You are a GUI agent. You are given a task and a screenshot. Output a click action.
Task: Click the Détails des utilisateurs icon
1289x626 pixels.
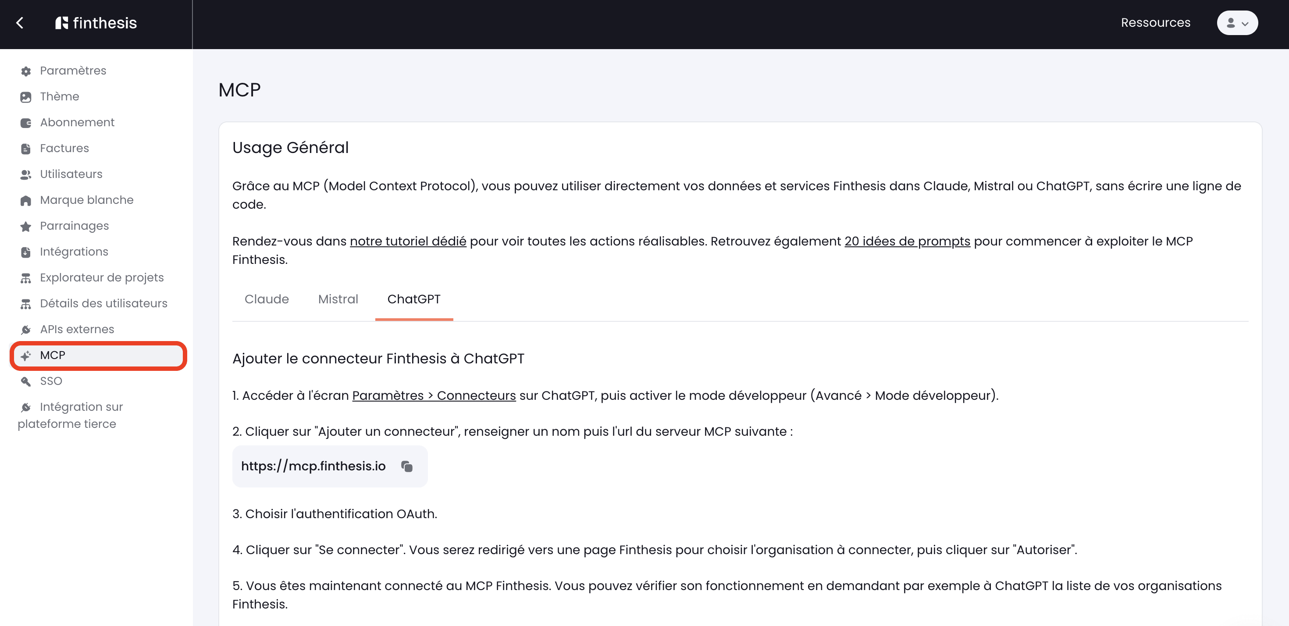click(26, 304)
